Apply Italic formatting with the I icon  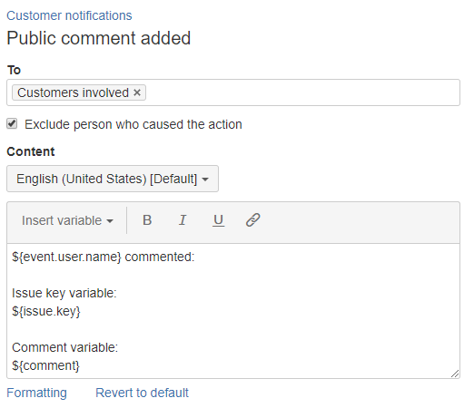(183, 220)
